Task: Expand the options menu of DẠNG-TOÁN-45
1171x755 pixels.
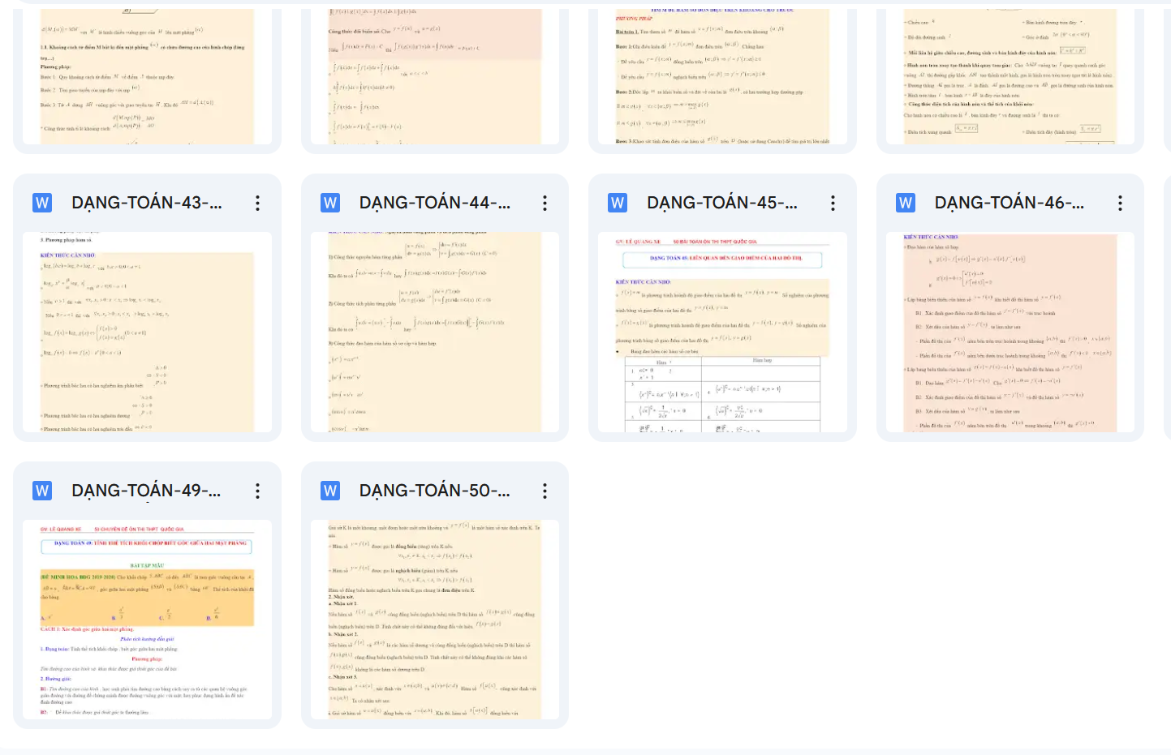Action: (833, 203)
